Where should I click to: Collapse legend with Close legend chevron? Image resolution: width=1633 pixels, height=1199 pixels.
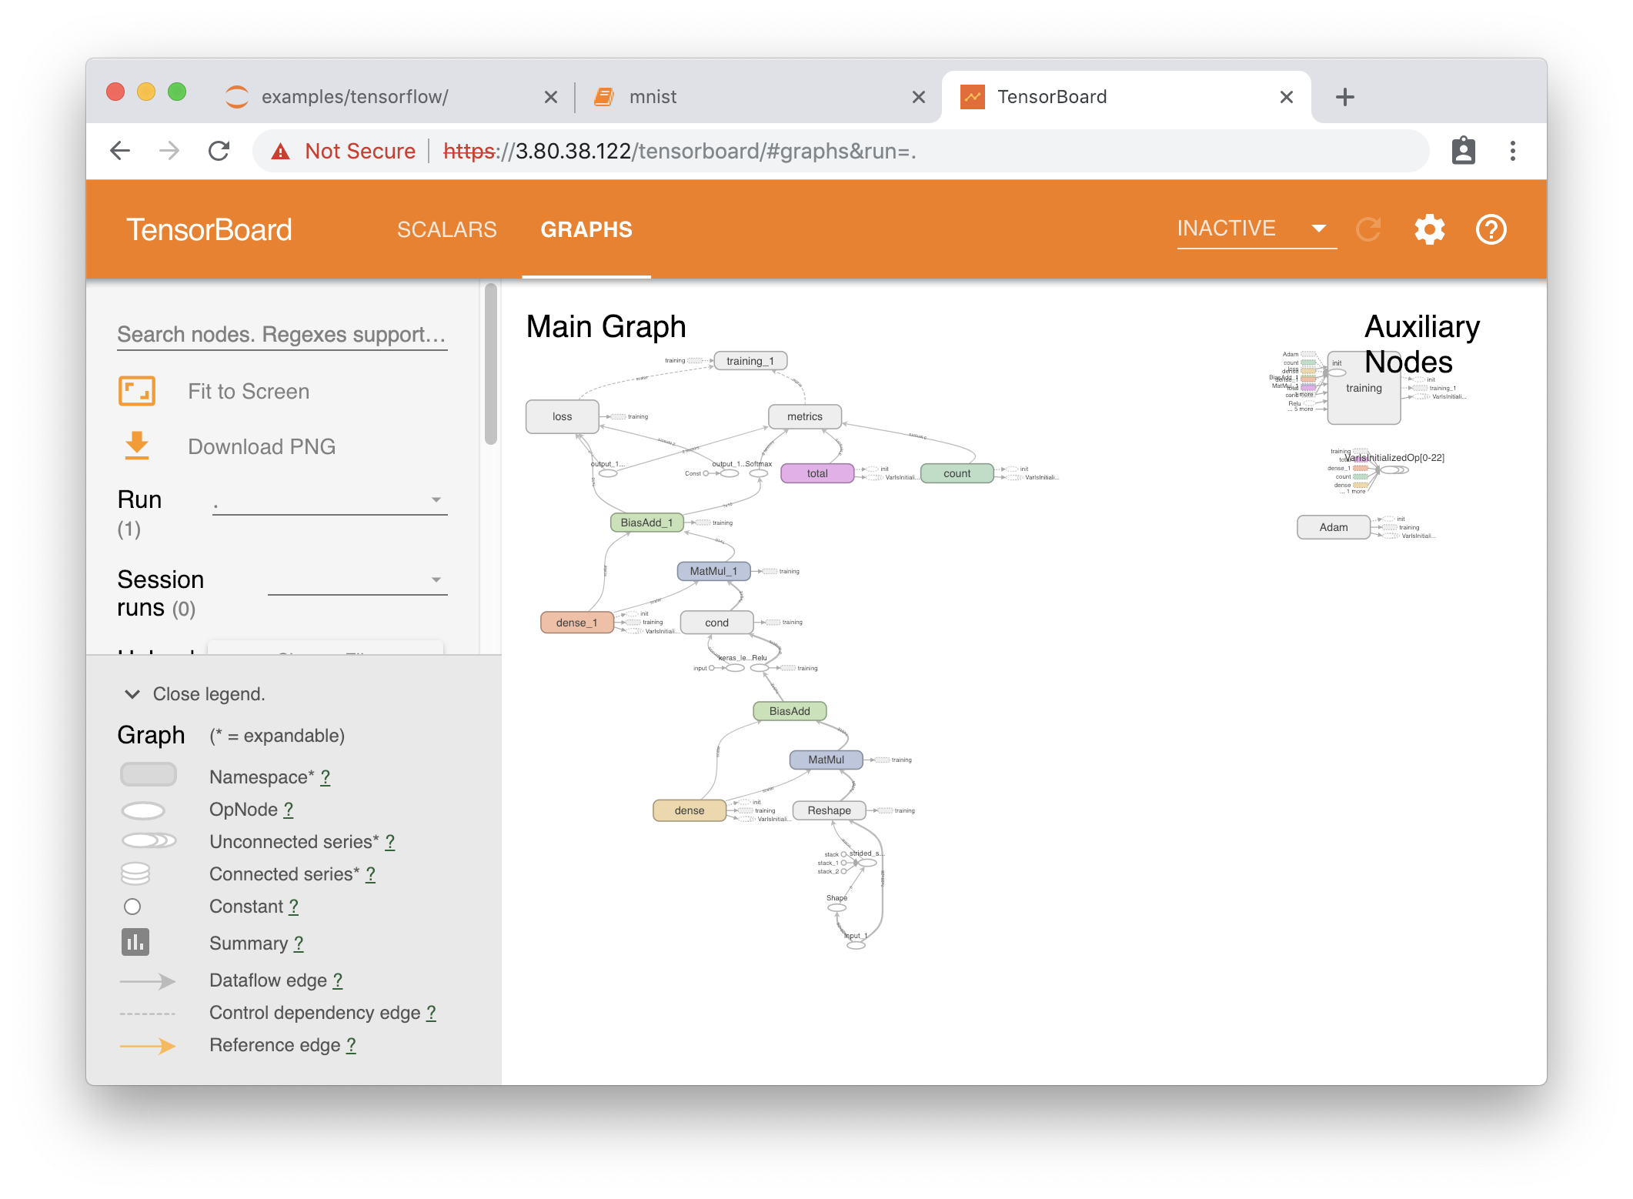click(132, 694)
